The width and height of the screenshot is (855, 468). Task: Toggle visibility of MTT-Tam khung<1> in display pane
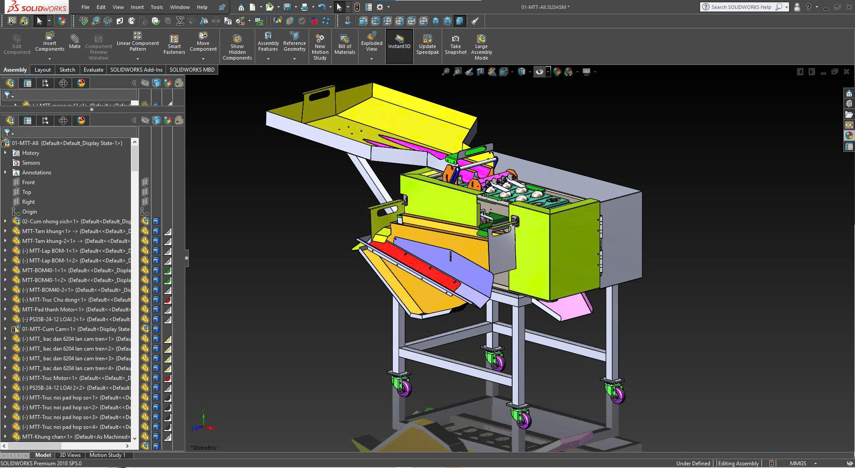tap(145, 231)
